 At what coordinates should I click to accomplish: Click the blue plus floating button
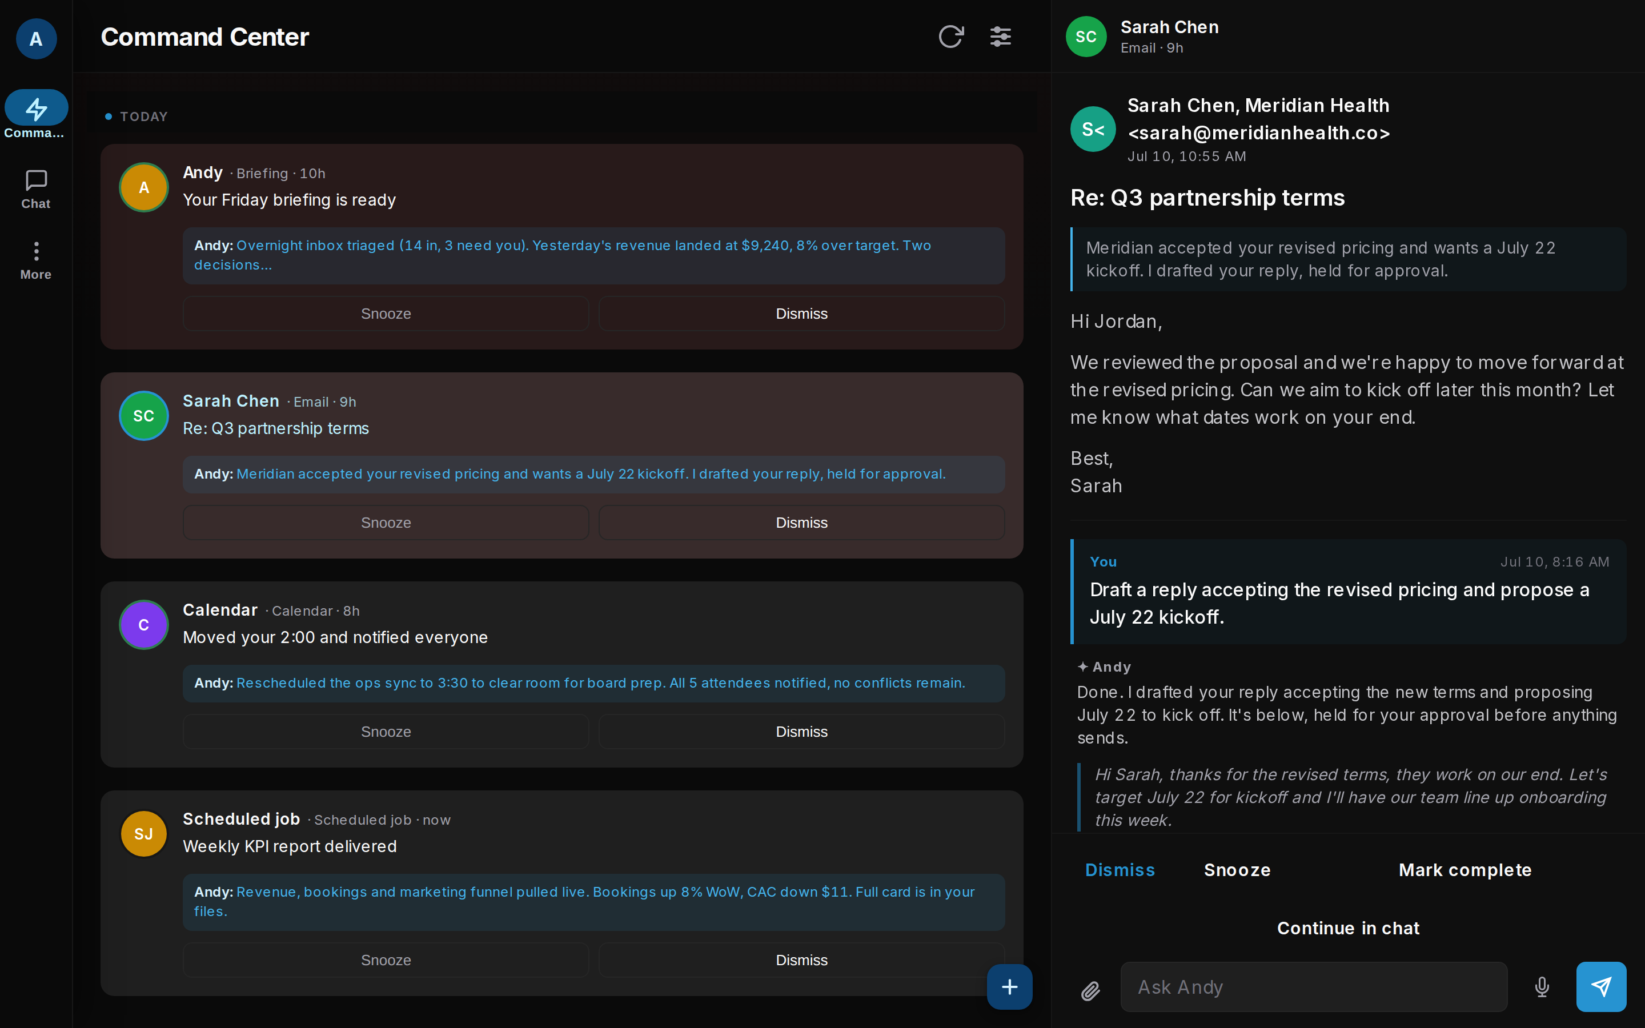click(1009, 986)
